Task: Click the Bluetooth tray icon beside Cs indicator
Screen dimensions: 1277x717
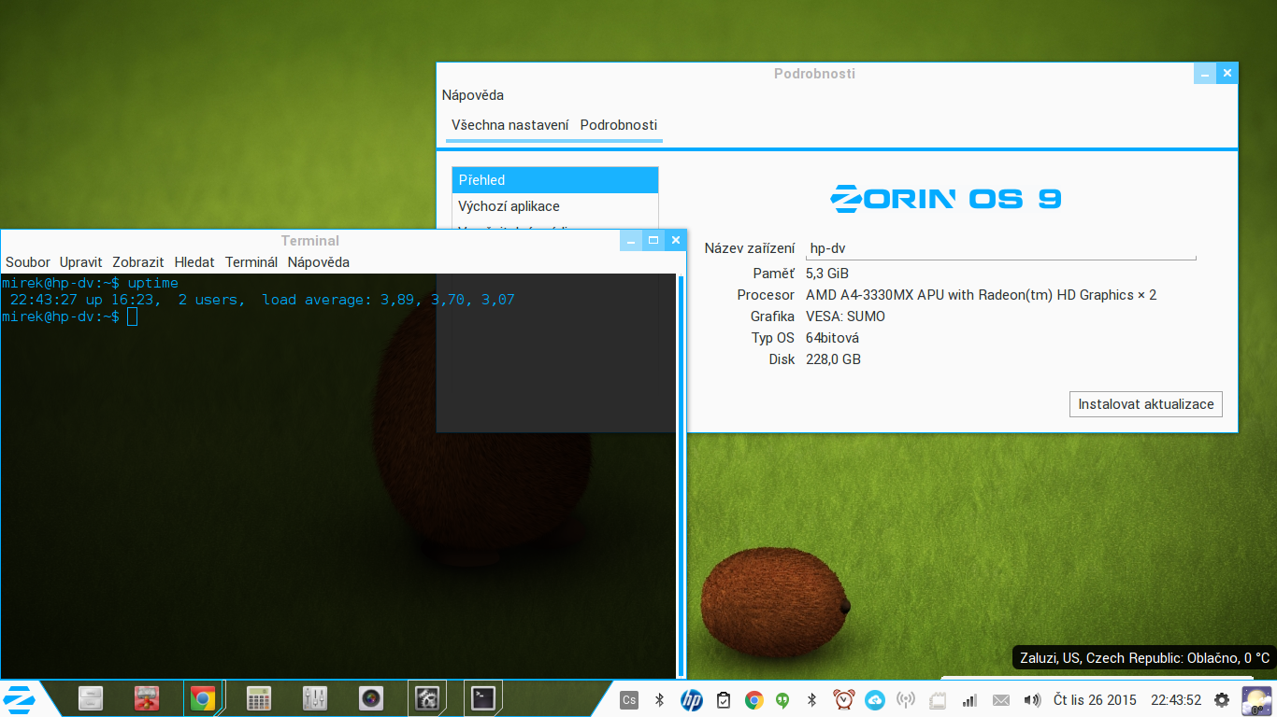Action: (x=659, y=699)
